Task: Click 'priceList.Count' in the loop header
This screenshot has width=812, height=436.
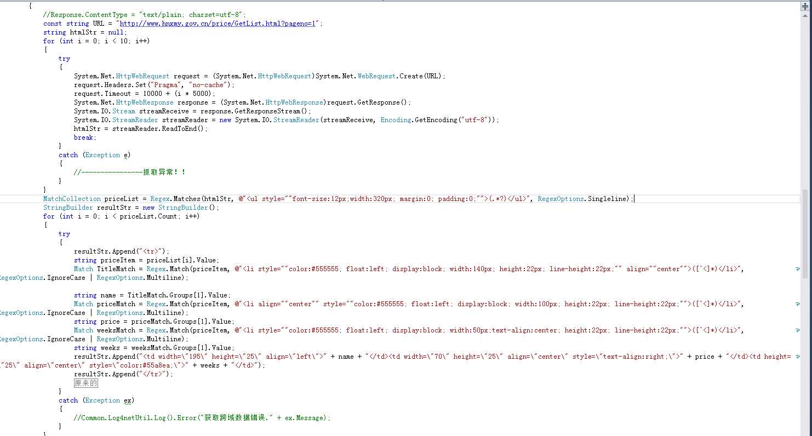Action: pyautogui.click(x=150, y=216)
